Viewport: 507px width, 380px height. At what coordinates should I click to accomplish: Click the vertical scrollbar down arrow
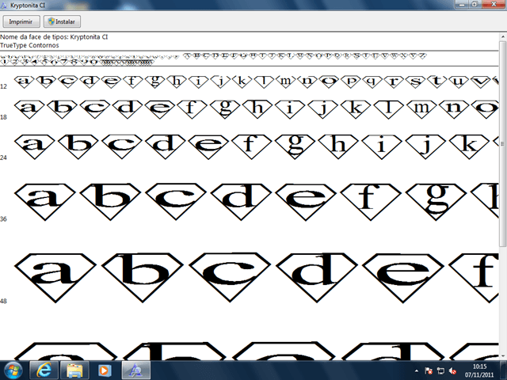coord(503,356)
